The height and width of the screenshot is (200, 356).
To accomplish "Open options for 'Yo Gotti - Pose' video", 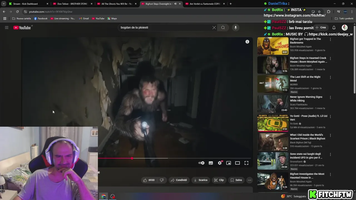I will 330,116.
